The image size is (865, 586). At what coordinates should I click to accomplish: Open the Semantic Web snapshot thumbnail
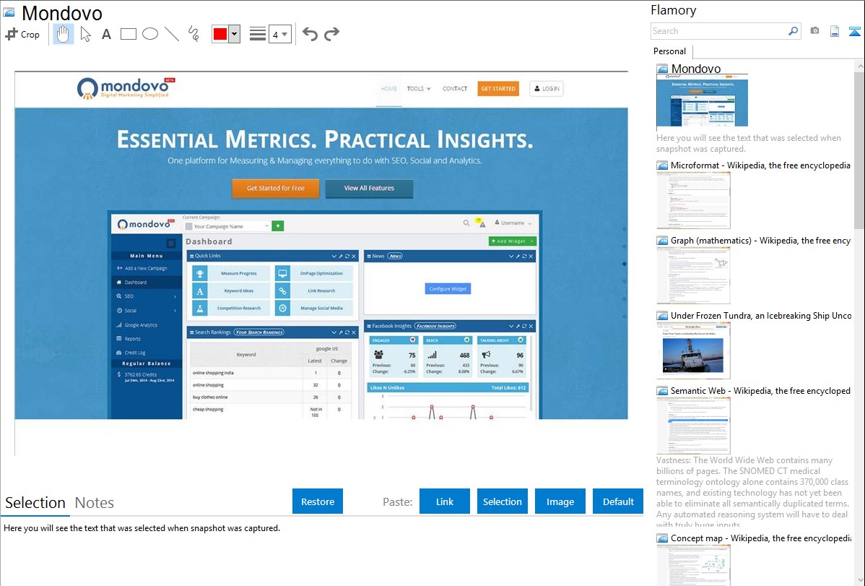(x=693, y=426)
